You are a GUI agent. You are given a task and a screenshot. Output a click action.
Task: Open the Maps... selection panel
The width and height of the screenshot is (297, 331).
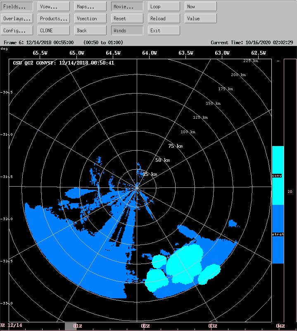[x=90, y=7]
